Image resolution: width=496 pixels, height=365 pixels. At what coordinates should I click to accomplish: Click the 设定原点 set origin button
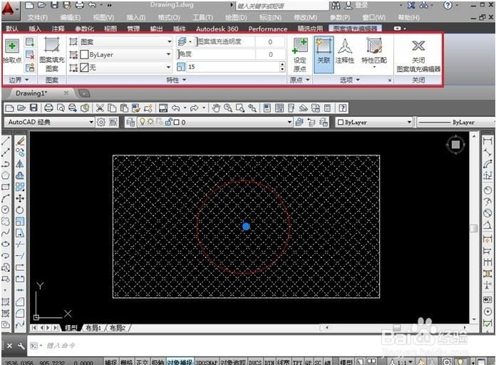pos(299,55)
